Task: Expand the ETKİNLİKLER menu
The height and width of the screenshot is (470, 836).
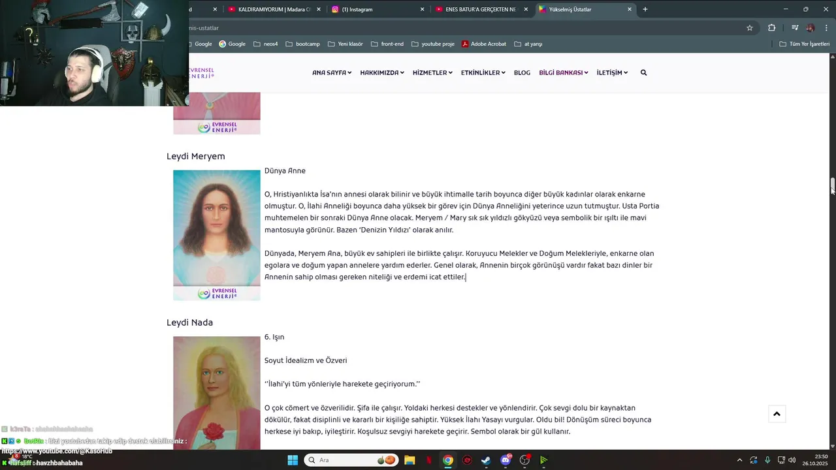Action: pos(483,72)
